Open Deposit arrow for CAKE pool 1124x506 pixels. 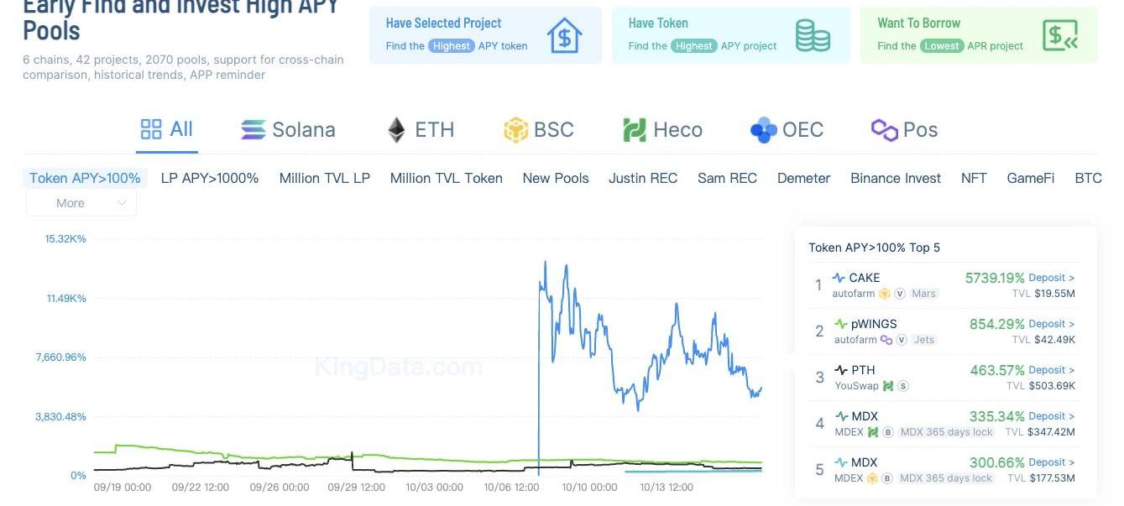[x=1051, y=278]
